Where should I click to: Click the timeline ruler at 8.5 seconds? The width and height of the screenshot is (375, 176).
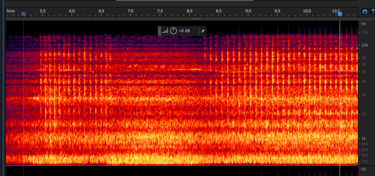pyautogui.click(x=219, y=13)
